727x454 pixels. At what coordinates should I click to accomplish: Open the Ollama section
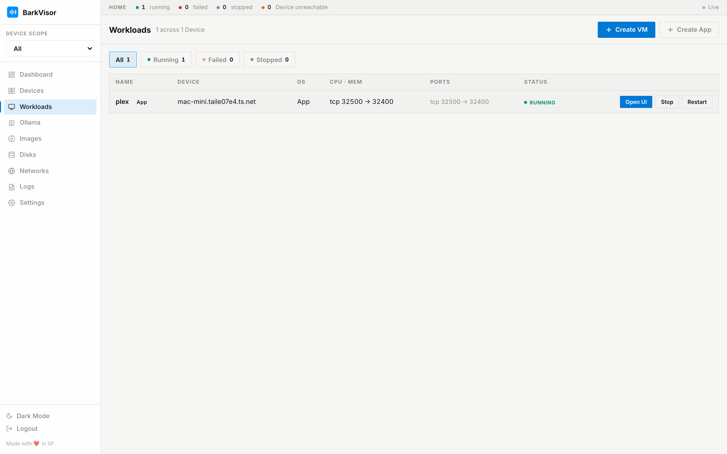pyautogui.click(x=50, y=123)
